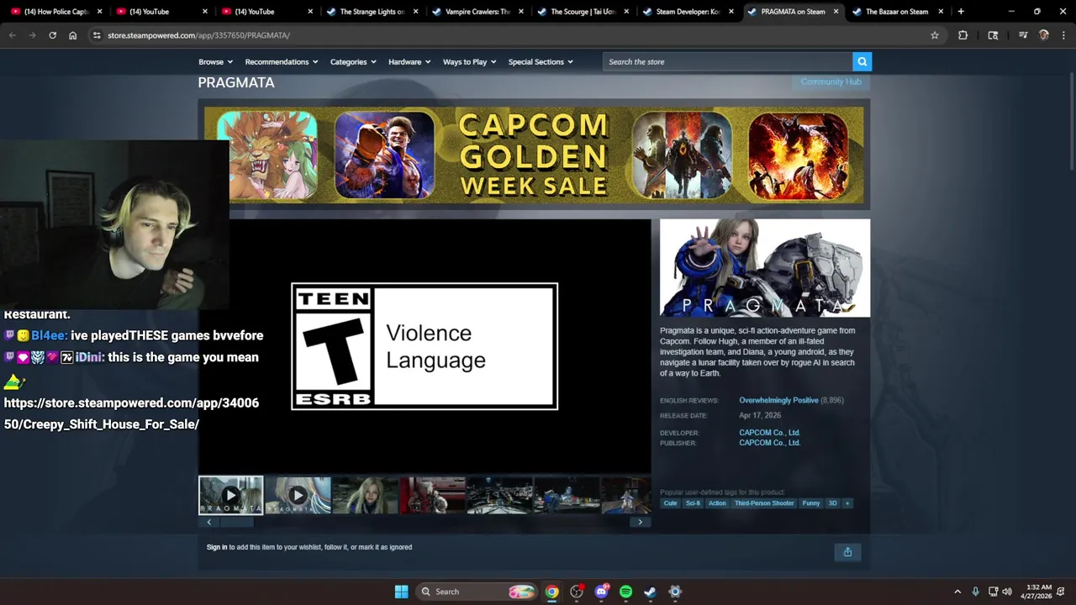Click the microphone tray icon

pos(975,592)
